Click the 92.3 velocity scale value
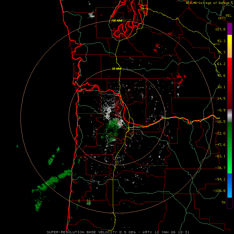234x234 pixels. pyautogui.click(x=221, y=41)
